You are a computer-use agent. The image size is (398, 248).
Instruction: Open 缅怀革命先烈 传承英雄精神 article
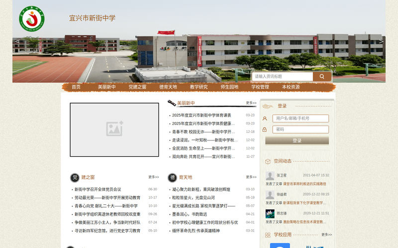tap(196, 231)
